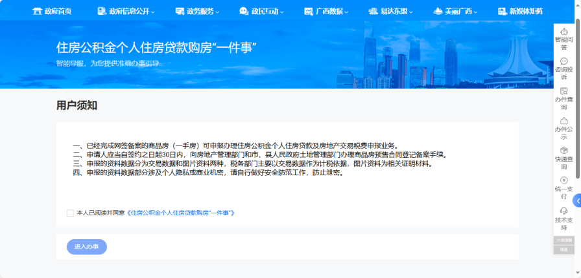
Task: Open 快递查询 package icon
Action: (x=563, y=151)
